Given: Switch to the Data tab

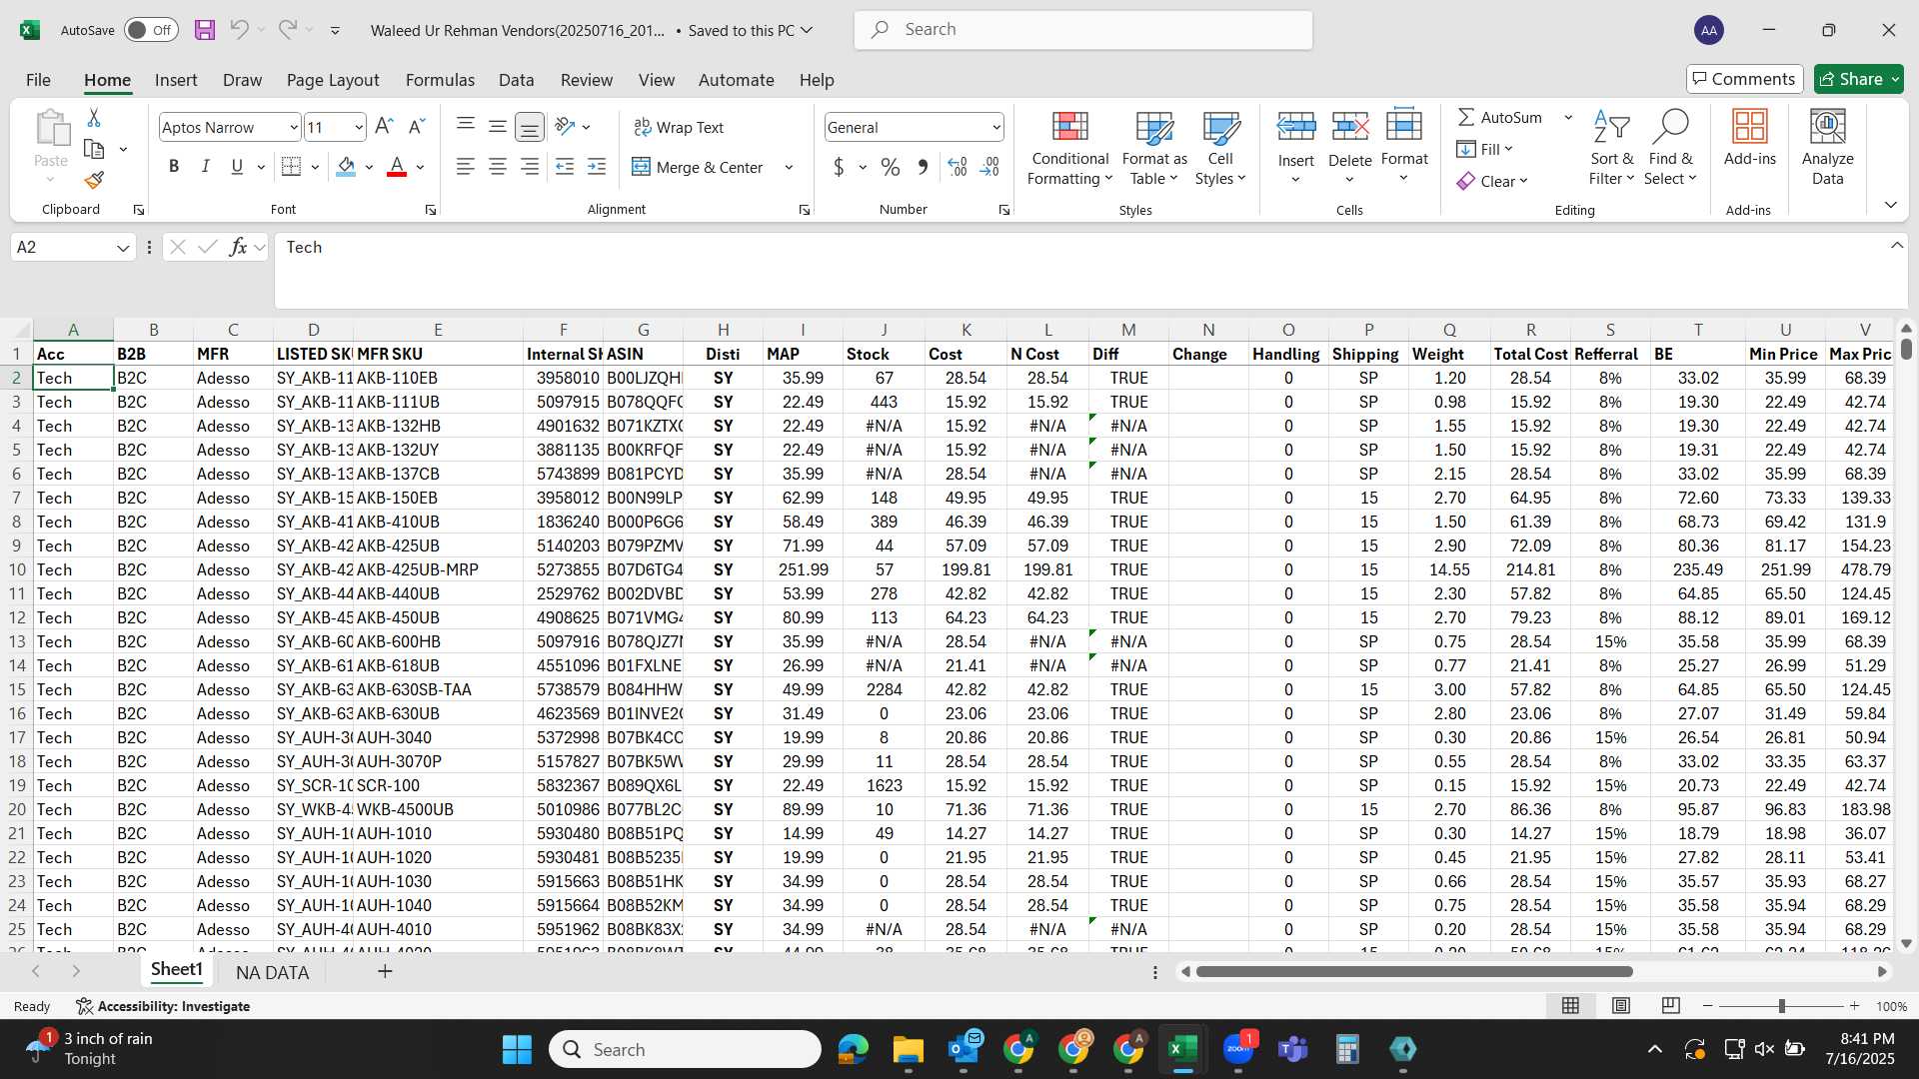Looking at the screenshot, I should 517,80.
